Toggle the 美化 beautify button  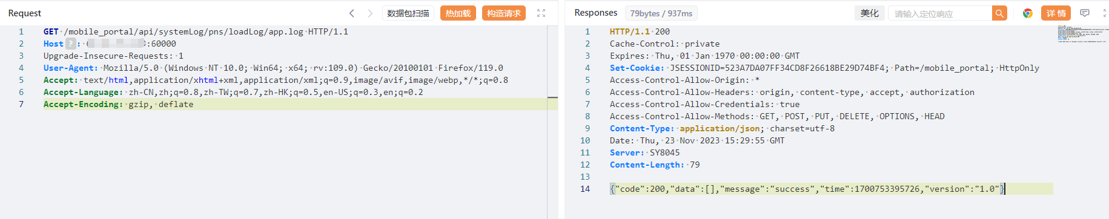pos(870,13)
